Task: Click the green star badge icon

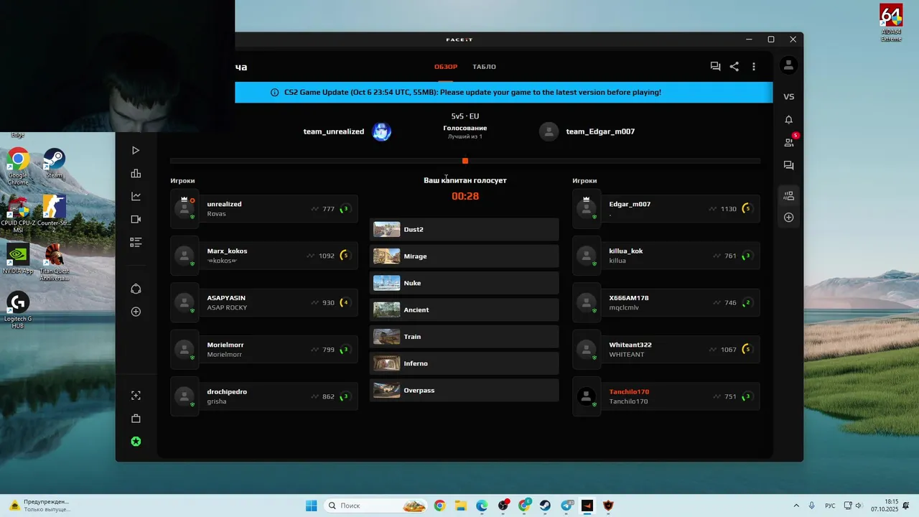Action: 136,442
